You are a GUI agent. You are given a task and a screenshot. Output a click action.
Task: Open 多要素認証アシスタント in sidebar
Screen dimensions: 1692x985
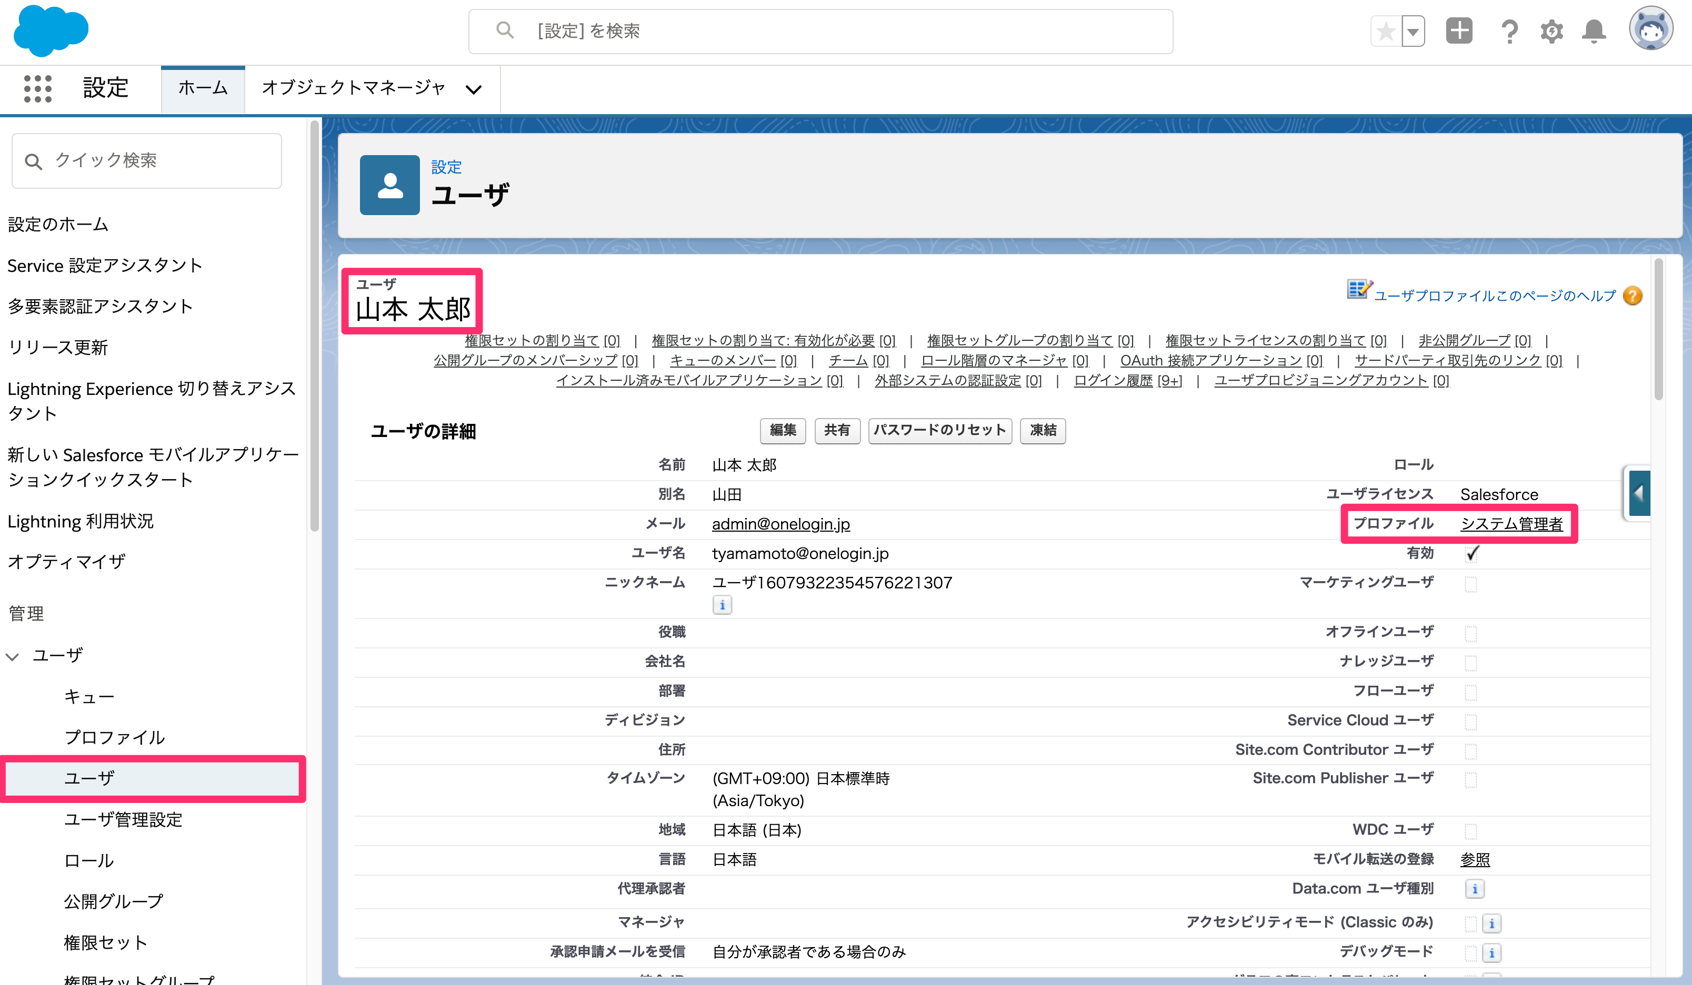[x=100, y=306]
